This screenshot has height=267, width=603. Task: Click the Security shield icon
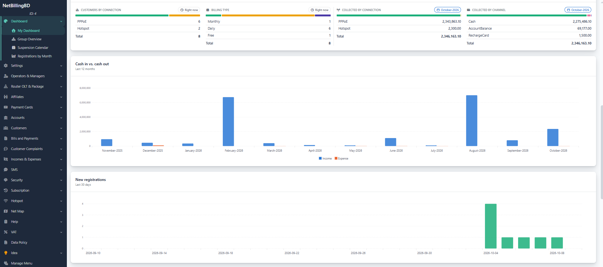pyautogui.click(x=6, y=180)
